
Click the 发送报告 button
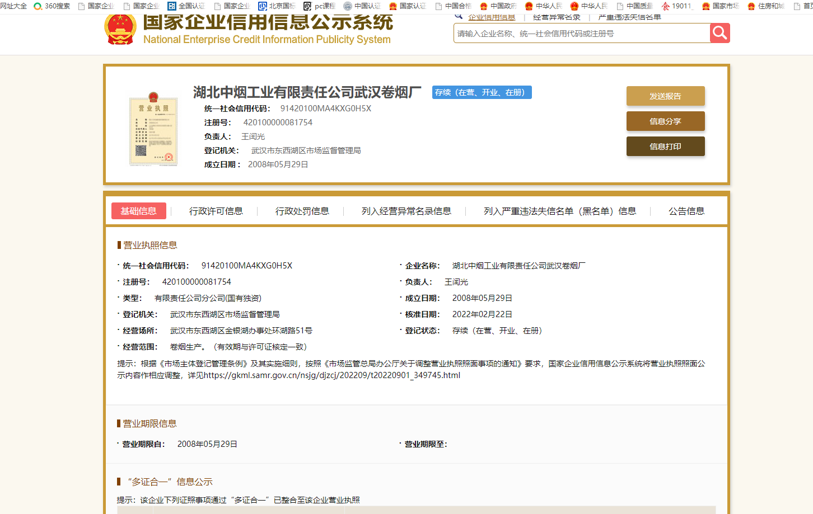[x=665, y=96]
